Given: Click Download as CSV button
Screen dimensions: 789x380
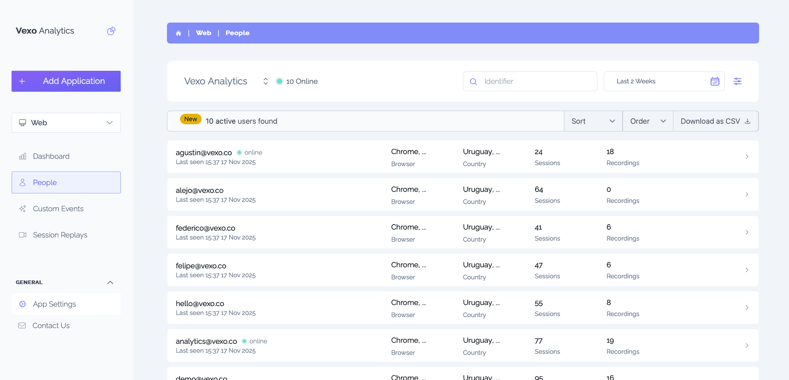Looking at the screenshot, I should click(715, 121).
